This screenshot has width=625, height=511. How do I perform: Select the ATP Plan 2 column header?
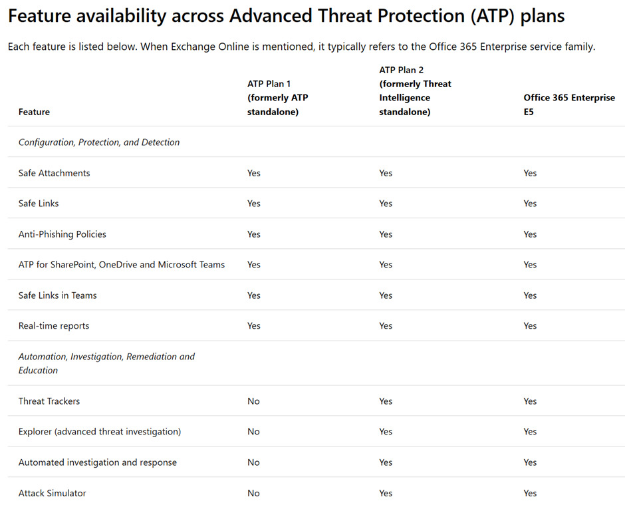(415, 90)
